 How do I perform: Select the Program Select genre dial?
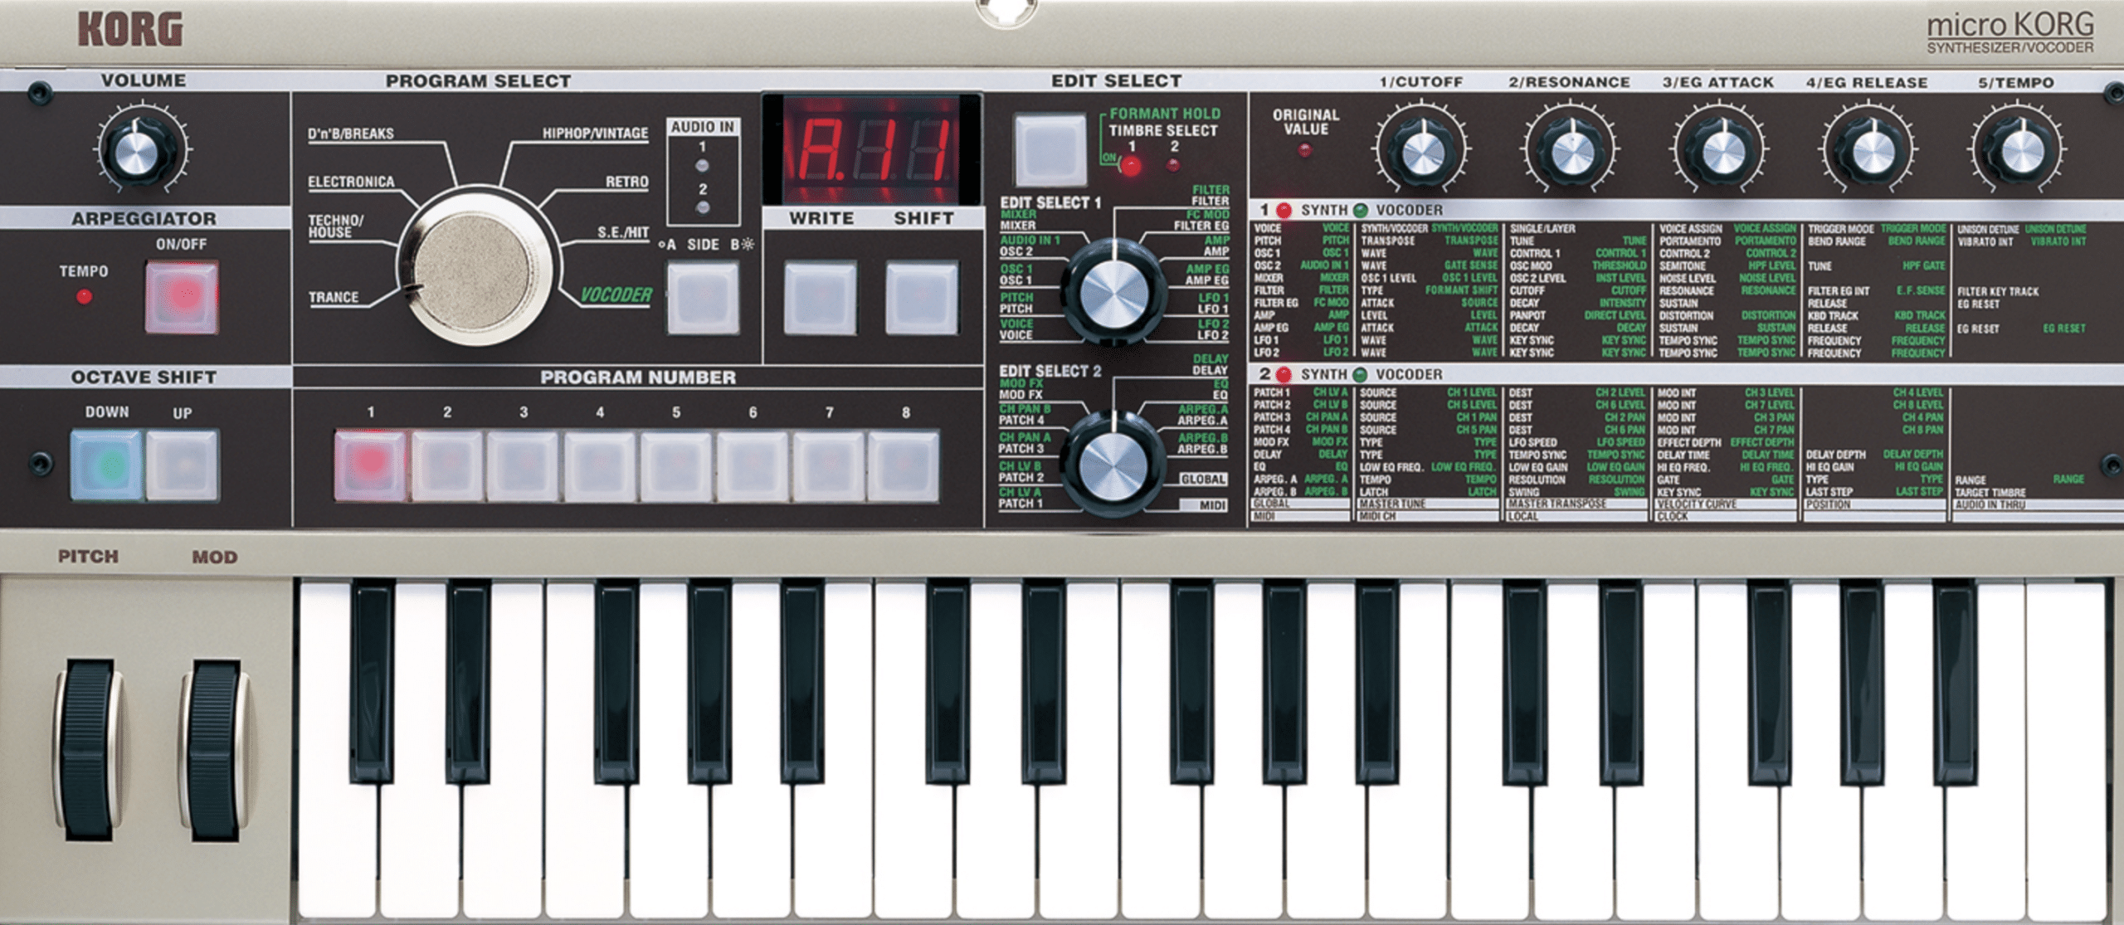coord(477,267)
